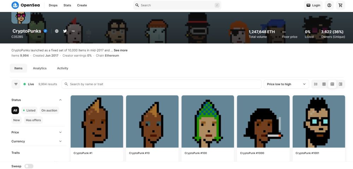The height and width of the screenshot is (169, 353).
Task: Click the Creator earnings 0% label
Action: (77, 55)
